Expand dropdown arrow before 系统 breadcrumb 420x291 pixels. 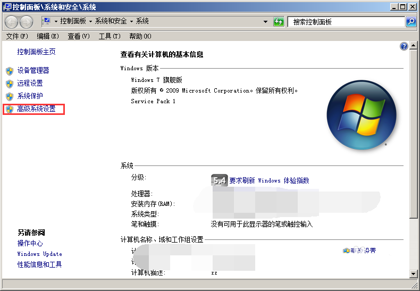(x=131, y=21)
